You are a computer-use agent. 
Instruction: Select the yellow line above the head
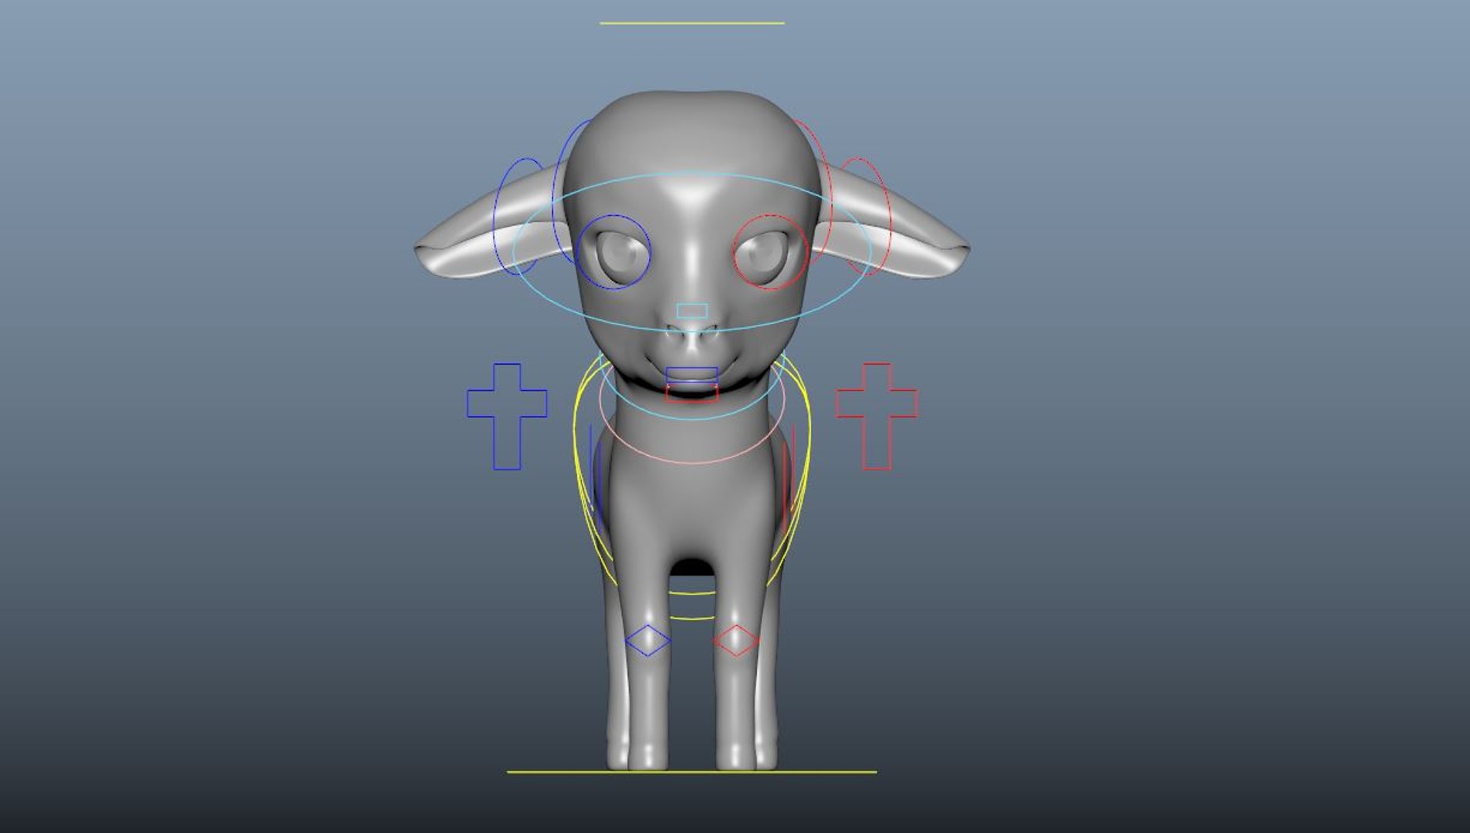coord(692,23)
